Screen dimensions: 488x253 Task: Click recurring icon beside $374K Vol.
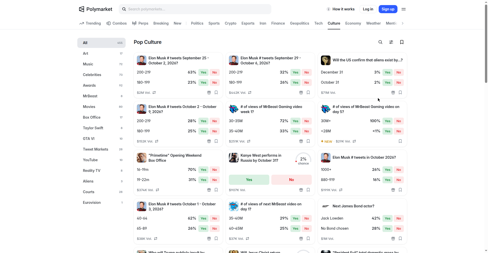pyautogui.click(x=157, y=190)
